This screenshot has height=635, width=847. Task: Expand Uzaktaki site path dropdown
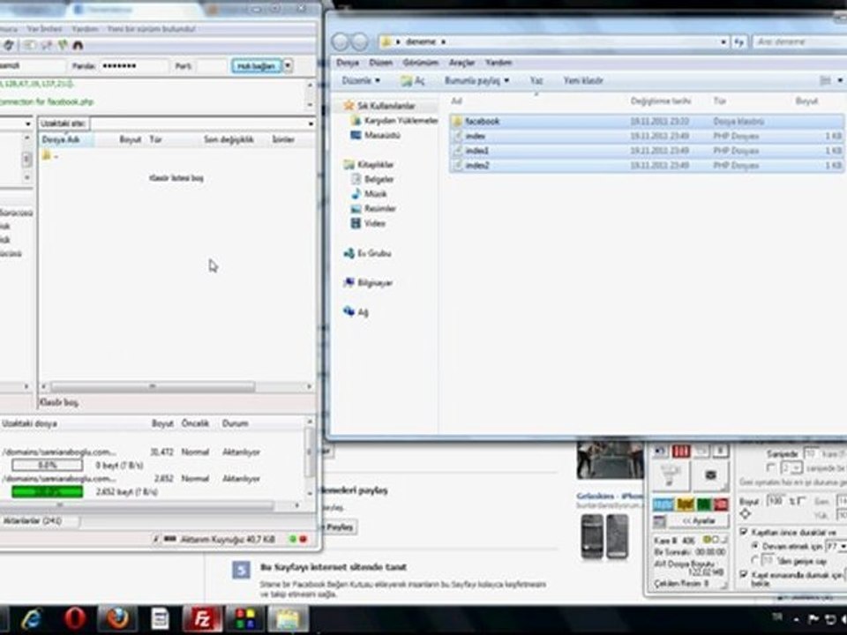311,123
